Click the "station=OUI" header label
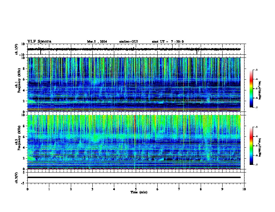The image size is (275, 212). (128, 42)
